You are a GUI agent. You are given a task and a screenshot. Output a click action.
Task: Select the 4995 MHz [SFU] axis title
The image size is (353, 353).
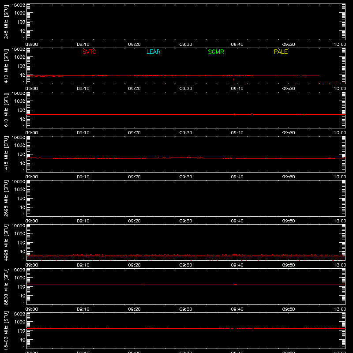(6, 242)
